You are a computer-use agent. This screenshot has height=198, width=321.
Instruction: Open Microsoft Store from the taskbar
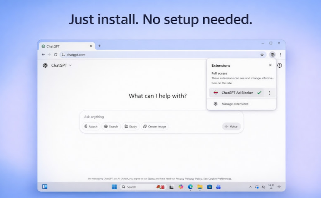point(209,187)
